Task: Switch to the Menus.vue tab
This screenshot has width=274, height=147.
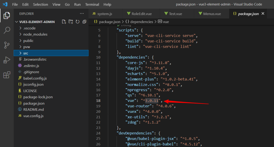Action: (212, 14)
